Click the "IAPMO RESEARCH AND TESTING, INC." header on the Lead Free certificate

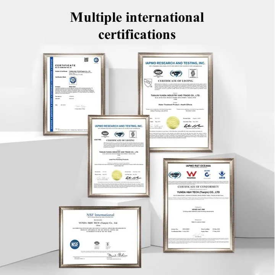[119, 126]
